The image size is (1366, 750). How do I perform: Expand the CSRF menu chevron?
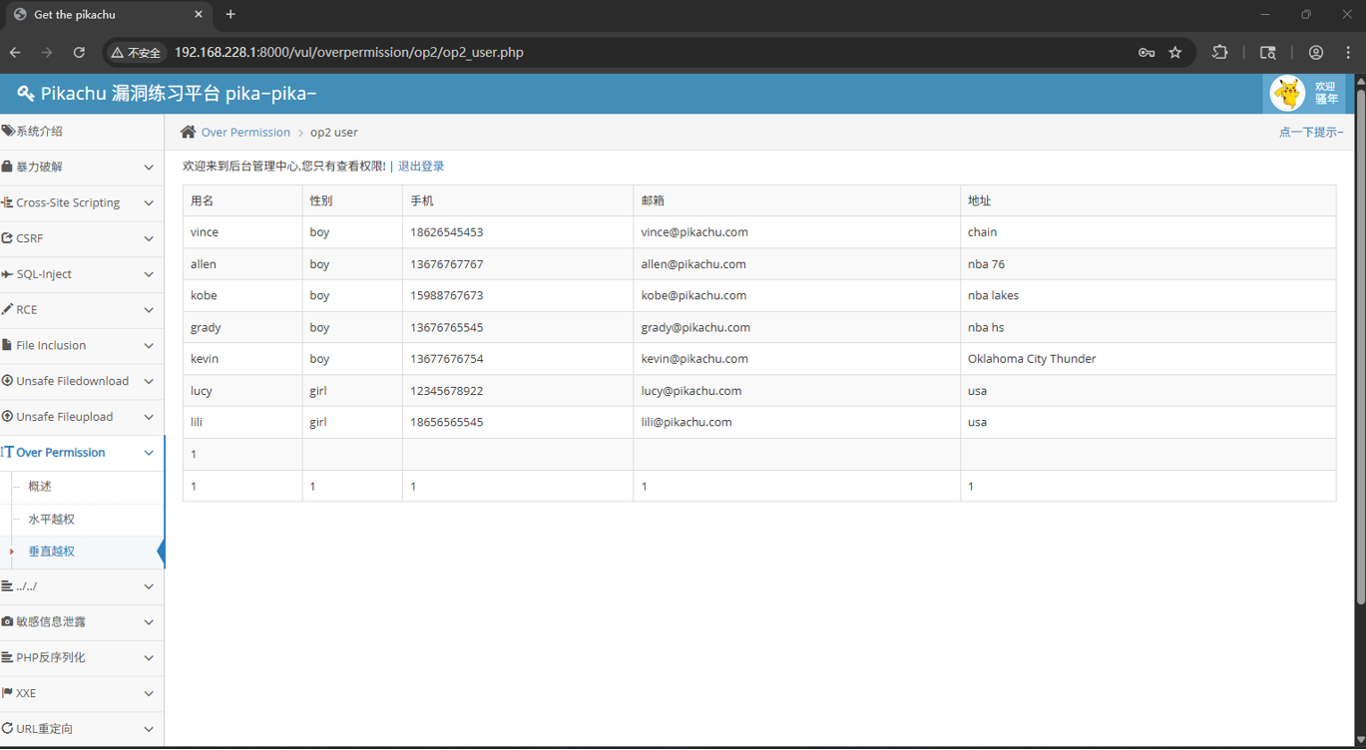(x=149, y=239)
